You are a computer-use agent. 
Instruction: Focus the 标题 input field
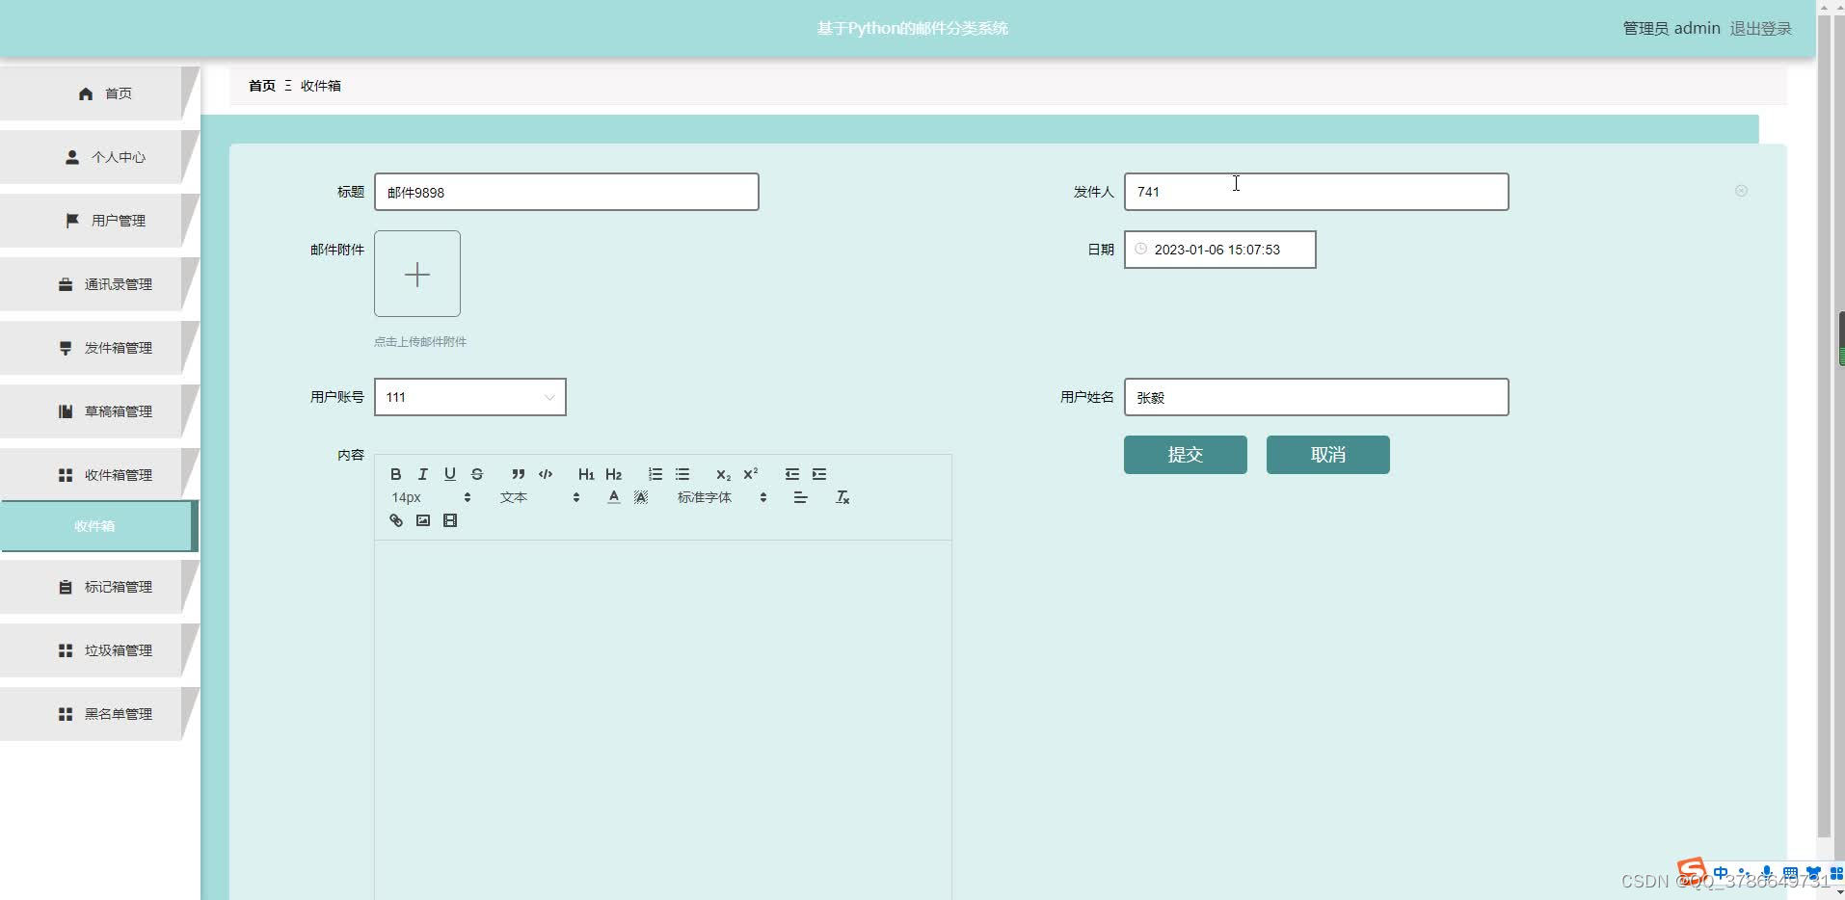(x=567, y=192)
